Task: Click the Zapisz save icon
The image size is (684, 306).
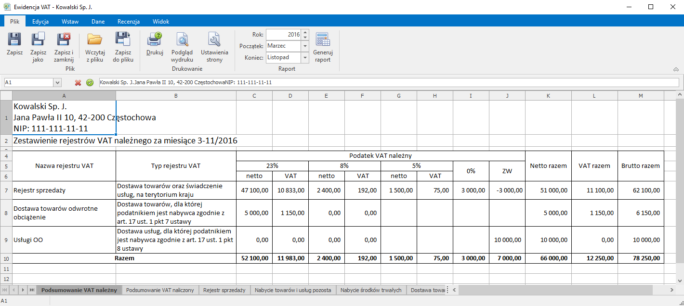Action: pos(14,40)
